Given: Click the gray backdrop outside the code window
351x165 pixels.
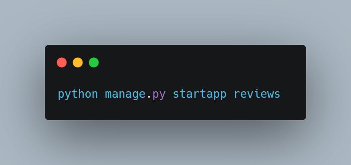Looking at the screenshot, I should pyautogui.click(x=175, y=22).
